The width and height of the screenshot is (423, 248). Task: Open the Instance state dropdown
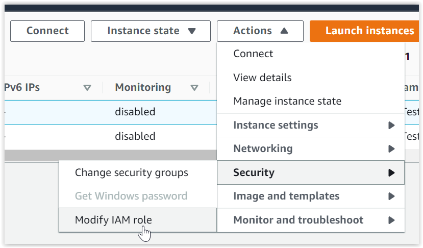(x=151, y=31)
